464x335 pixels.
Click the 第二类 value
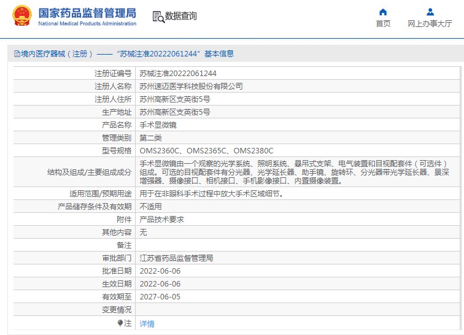(150, 138)
